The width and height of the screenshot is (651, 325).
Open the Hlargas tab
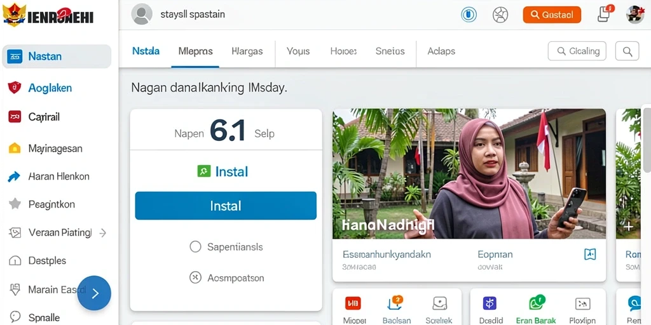[247, 51]
